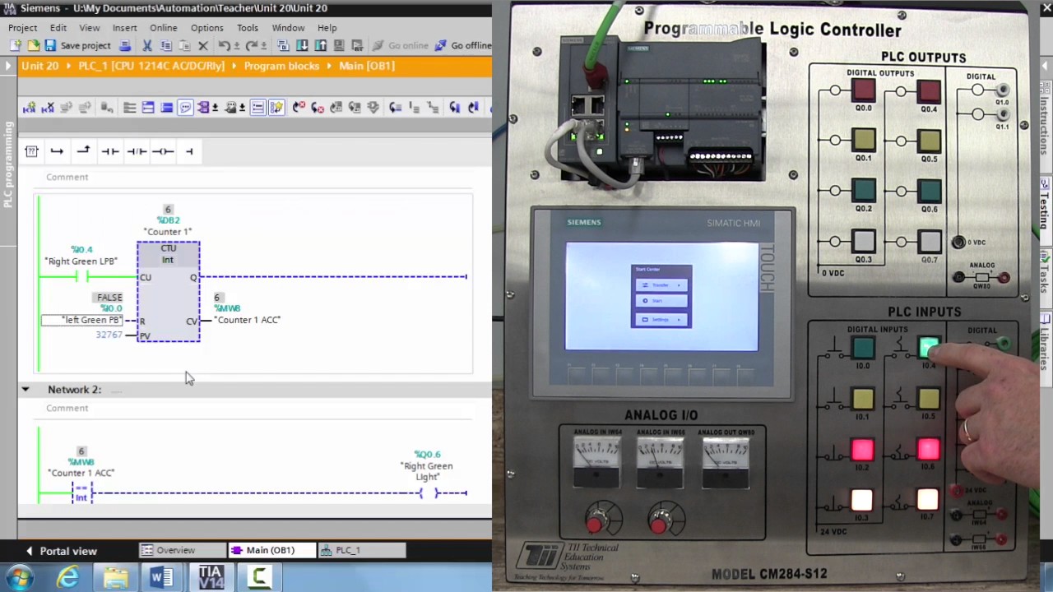
Task: Open the Online menu
Action: (x=163, y=28)
